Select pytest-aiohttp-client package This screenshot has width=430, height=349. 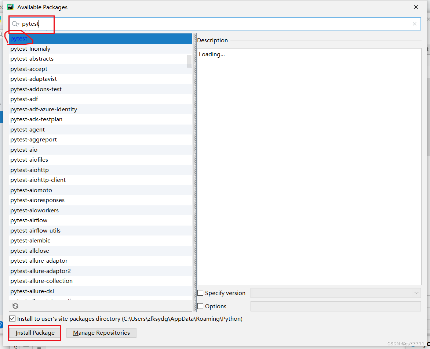[x=101, y=180]
